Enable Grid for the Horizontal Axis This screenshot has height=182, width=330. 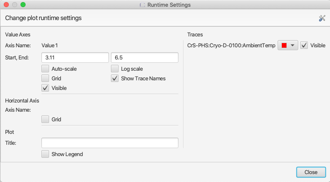(45, 119)
